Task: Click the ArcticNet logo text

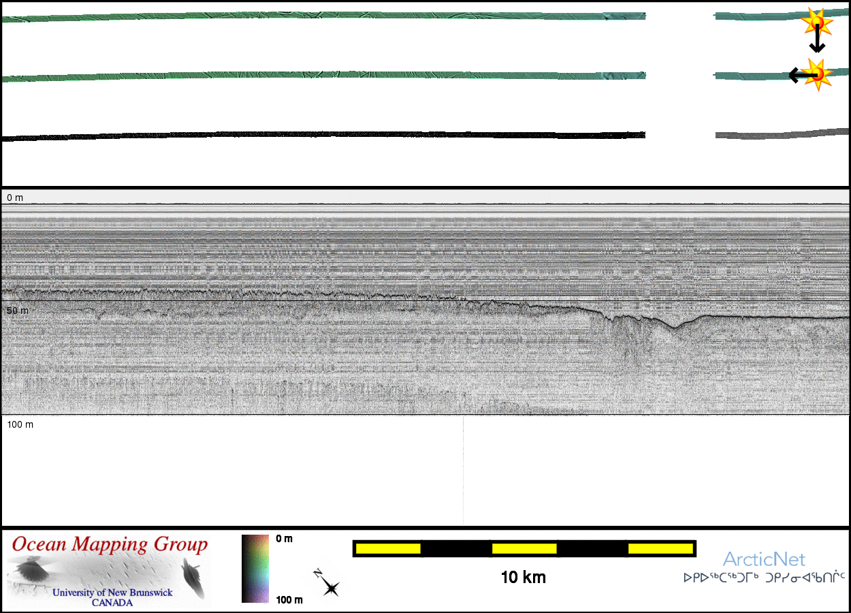Action: 764,560
